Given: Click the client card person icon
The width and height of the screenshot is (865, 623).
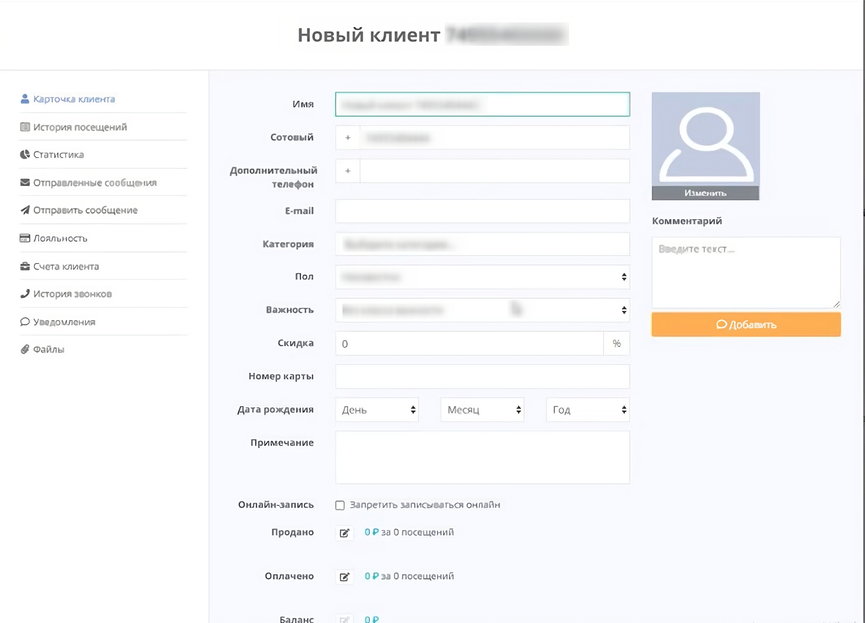Looking at the screenshot, I should coord(25,99).
